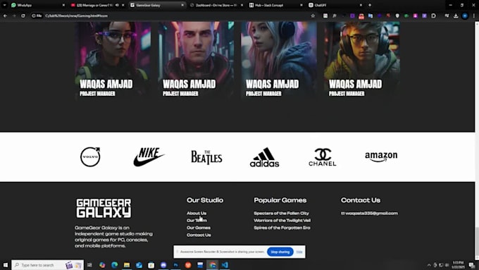Screen dimensions: 479x270
Task: Click the Stop sharing button
Action: click(280, 252)
